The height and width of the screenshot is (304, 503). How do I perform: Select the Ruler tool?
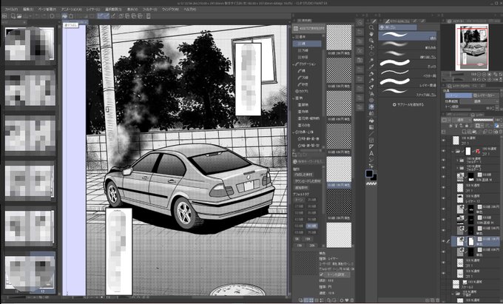pyautogui.click(x=371, y=147)
